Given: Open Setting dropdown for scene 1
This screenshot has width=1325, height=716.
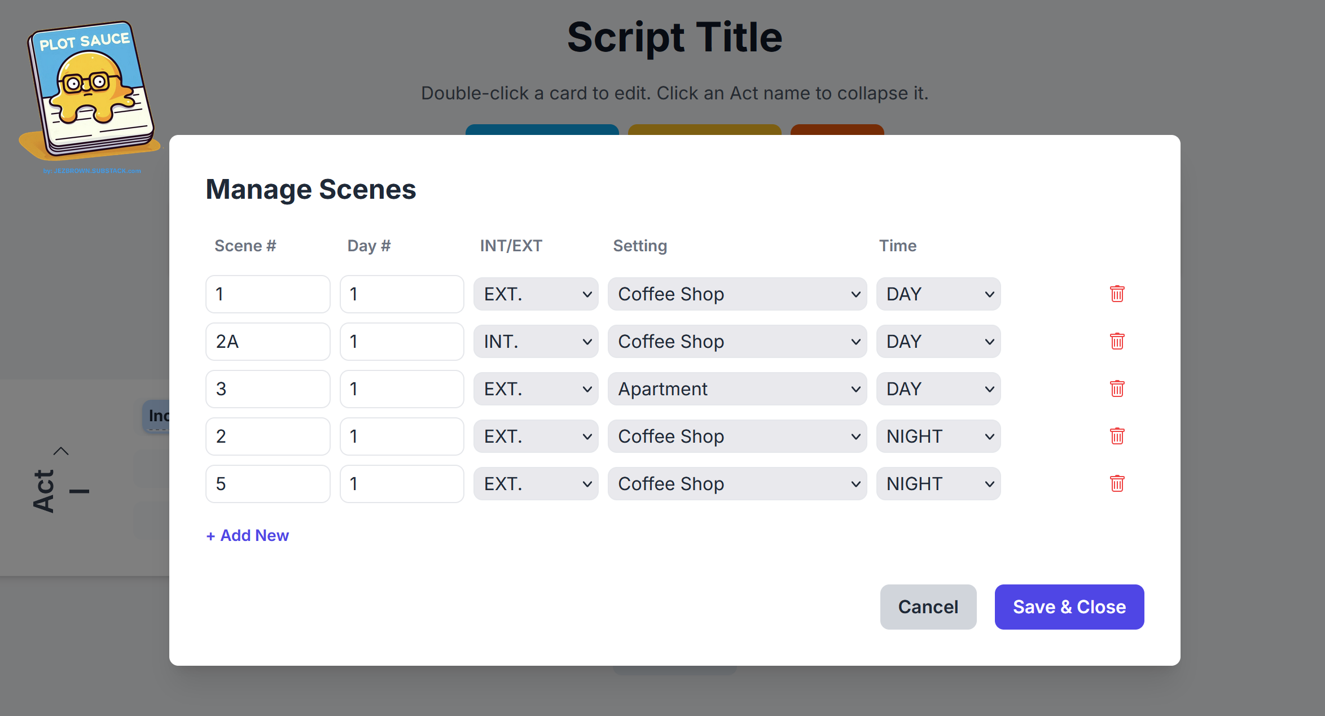Looking at the screenshot, I should coord(736,294).
